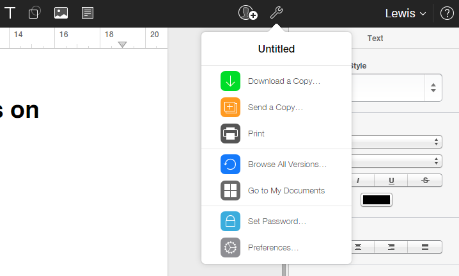459x276 pixels.
Task: Click the Image insert icon
Action: [x=61, y=13]
